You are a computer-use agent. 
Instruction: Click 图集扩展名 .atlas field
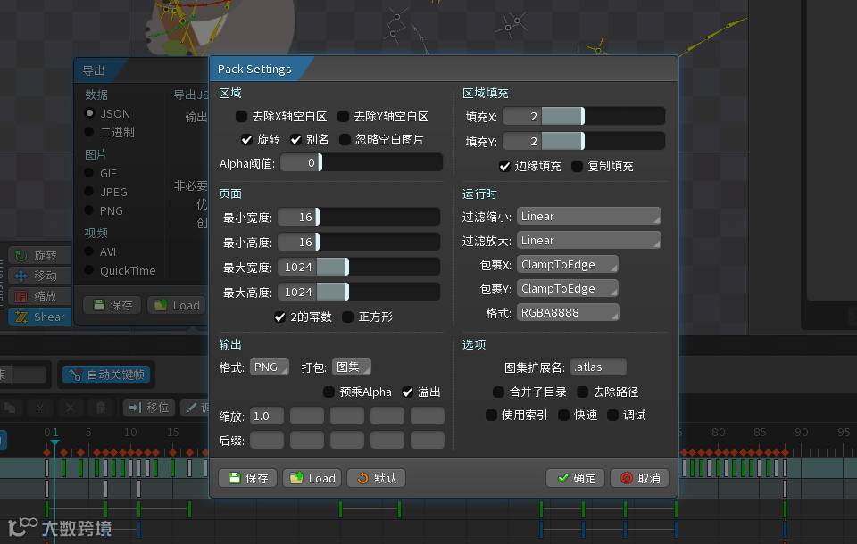point(598,367)
